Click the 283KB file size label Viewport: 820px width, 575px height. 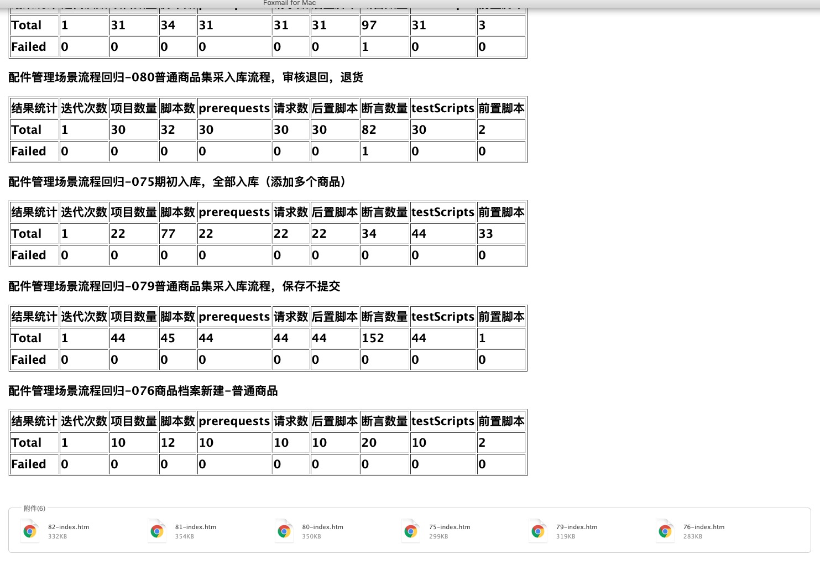coord(693,536)
